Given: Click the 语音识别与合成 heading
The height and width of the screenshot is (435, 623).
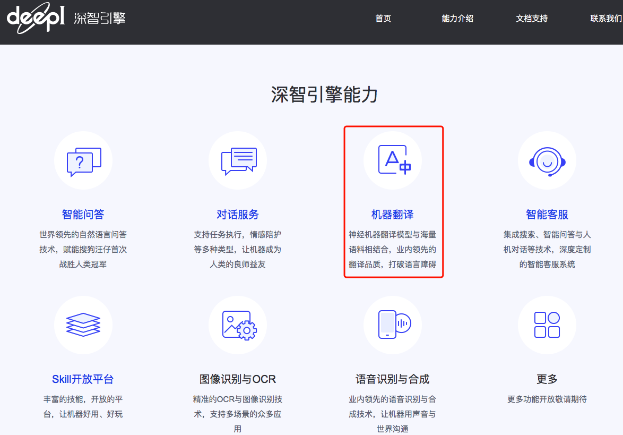Looking at the screenshot, I should click(393, 379).
